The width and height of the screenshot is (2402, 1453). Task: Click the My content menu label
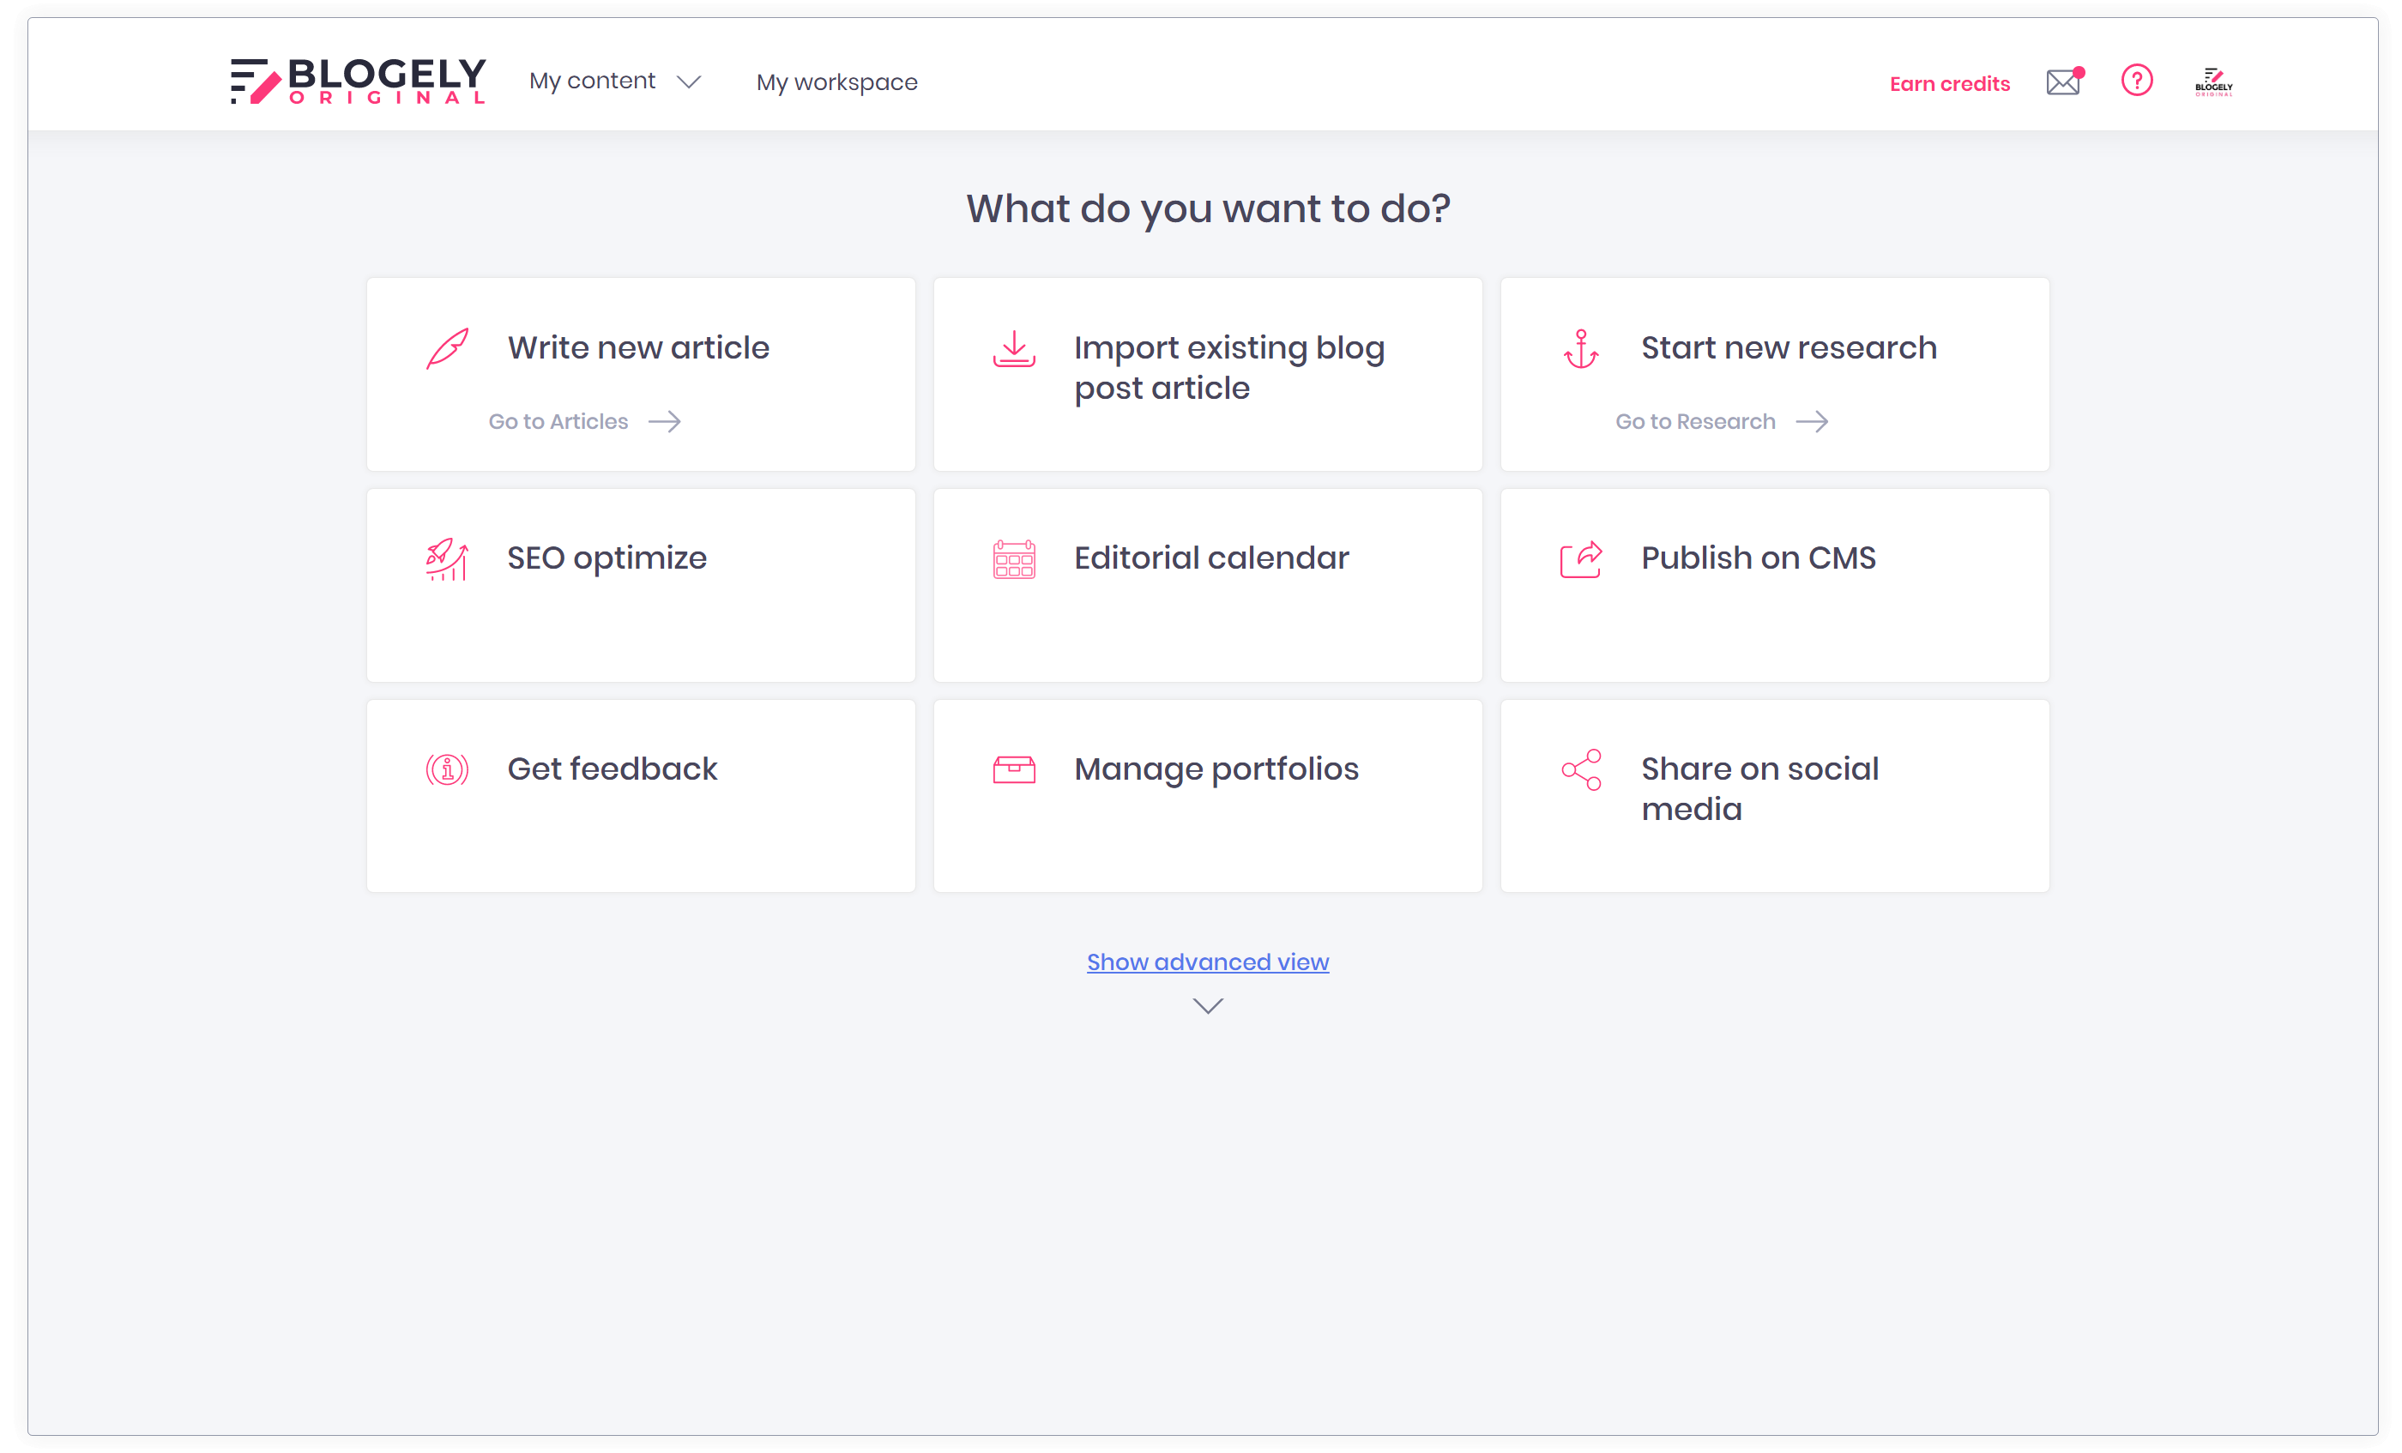592,81
